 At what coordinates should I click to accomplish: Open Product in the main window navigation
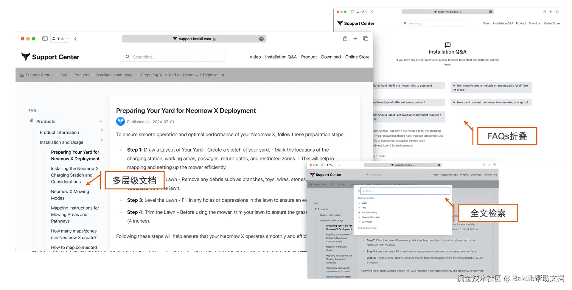pyautogui.click(x=309, y=57)
